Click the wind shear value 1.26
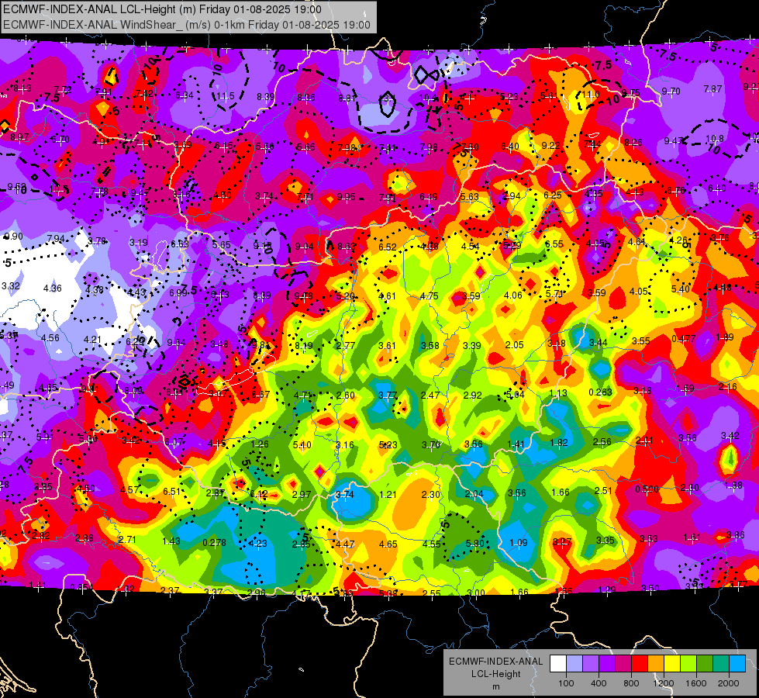 [x=260, y=444]
